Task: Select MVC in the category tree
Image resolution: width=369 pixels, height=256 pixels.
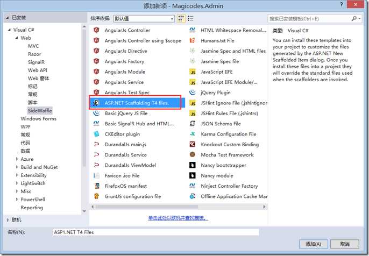Action: pos(33,46)
